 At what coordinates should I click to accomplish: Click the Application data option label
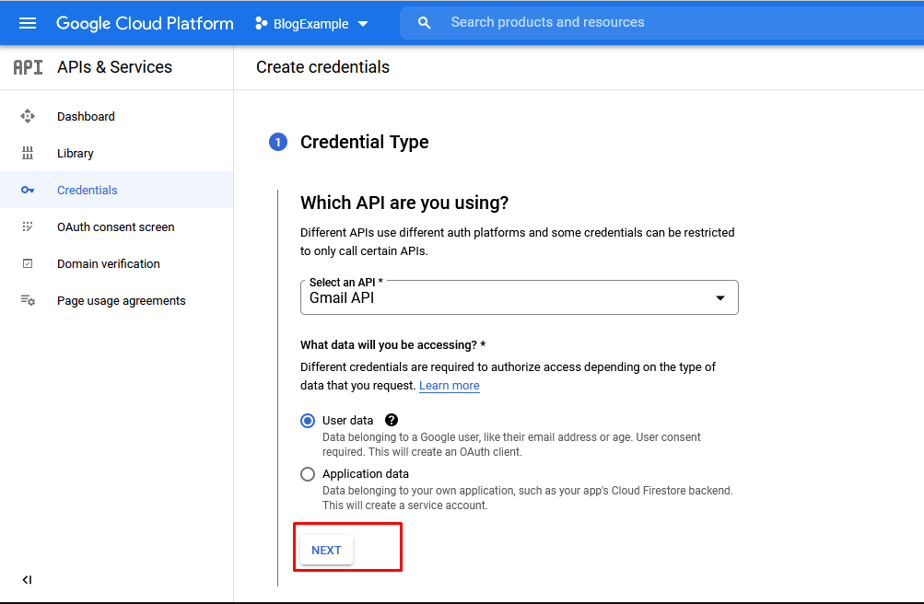[366, 474]
